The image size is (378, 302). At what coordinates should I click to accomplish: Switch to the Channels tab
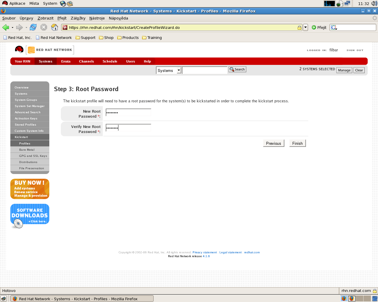click(87, 61)
